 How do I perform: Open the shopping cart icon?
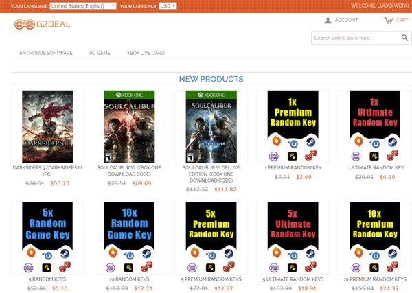point(389,20)
